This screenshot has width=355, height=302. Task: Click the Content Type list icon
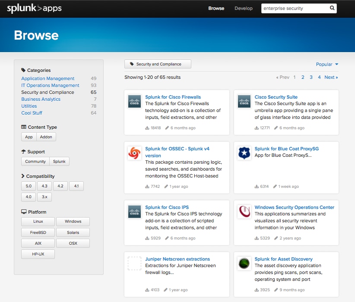[x=24, y=127]
